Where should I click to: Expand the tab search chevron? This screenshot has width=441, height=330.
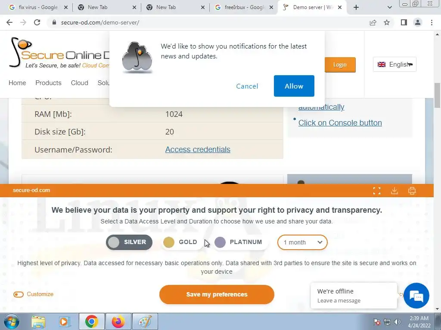[389, 8]
